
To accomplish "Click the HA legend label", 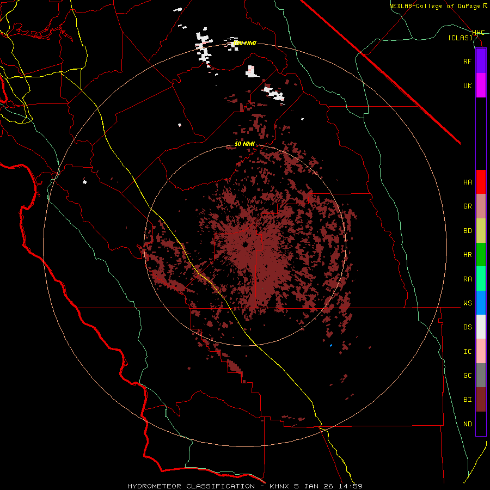I will click(467, 182).
